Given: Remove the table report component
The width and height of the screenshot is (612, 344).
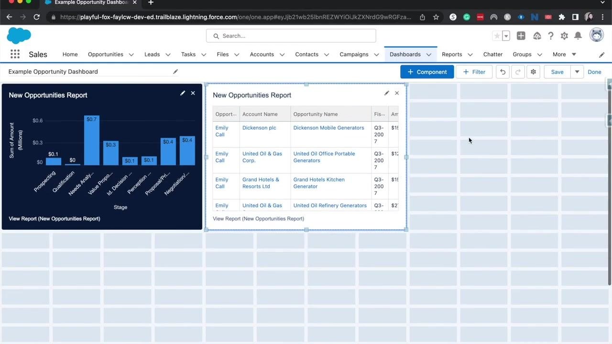Looking at the screenshot, I should (x=397, y=93).
